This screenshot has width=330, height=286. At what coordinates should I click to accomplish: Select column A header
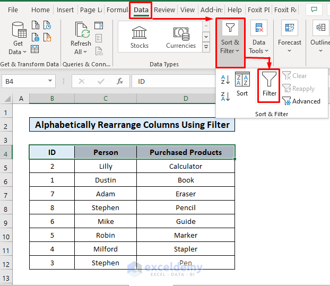click(x=21, y=99)
